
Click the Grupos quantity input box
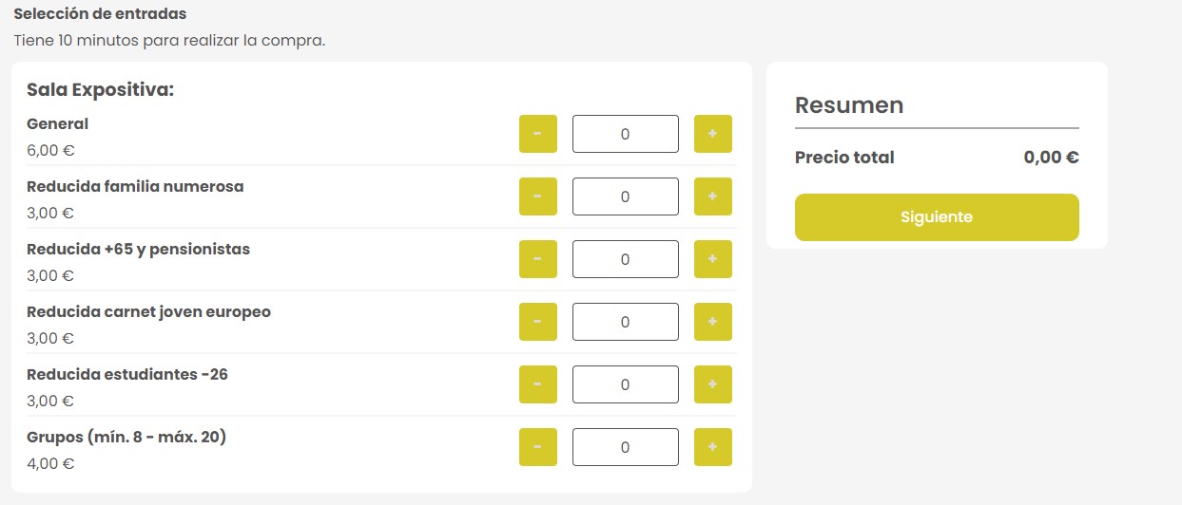tap(626, 447)
